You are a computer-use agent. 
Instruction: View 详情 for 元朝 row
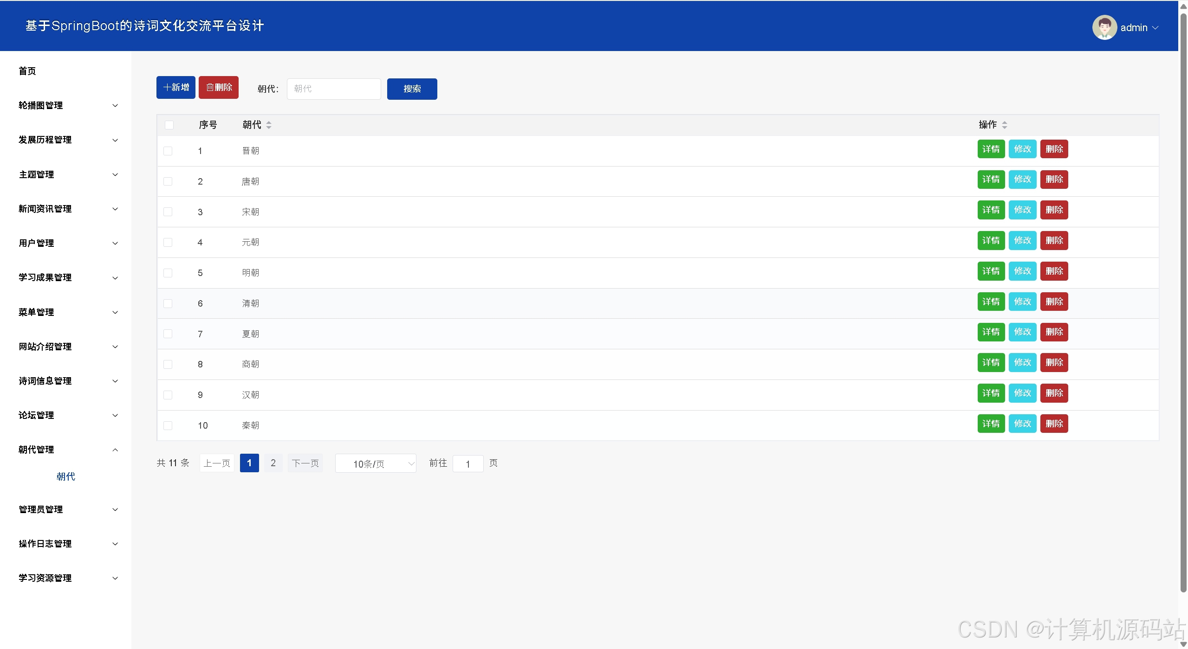click(991, 240)
